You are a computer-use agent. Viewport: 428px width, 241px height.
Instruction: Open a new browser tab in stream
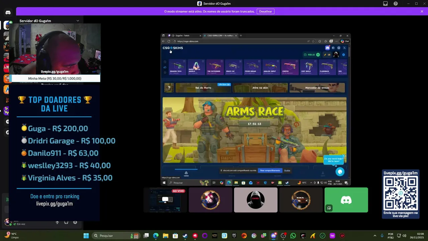click(x=241, y=35)
